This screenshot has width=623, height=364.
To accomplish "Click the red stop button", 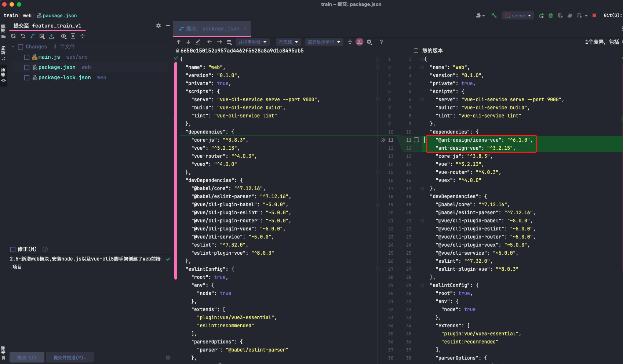I will click(x=594, y=15).
